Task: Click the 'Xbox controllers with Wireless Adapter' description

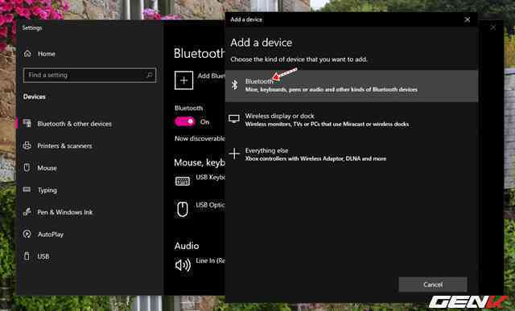Action: pyautogui.click(x=315, y=159)
